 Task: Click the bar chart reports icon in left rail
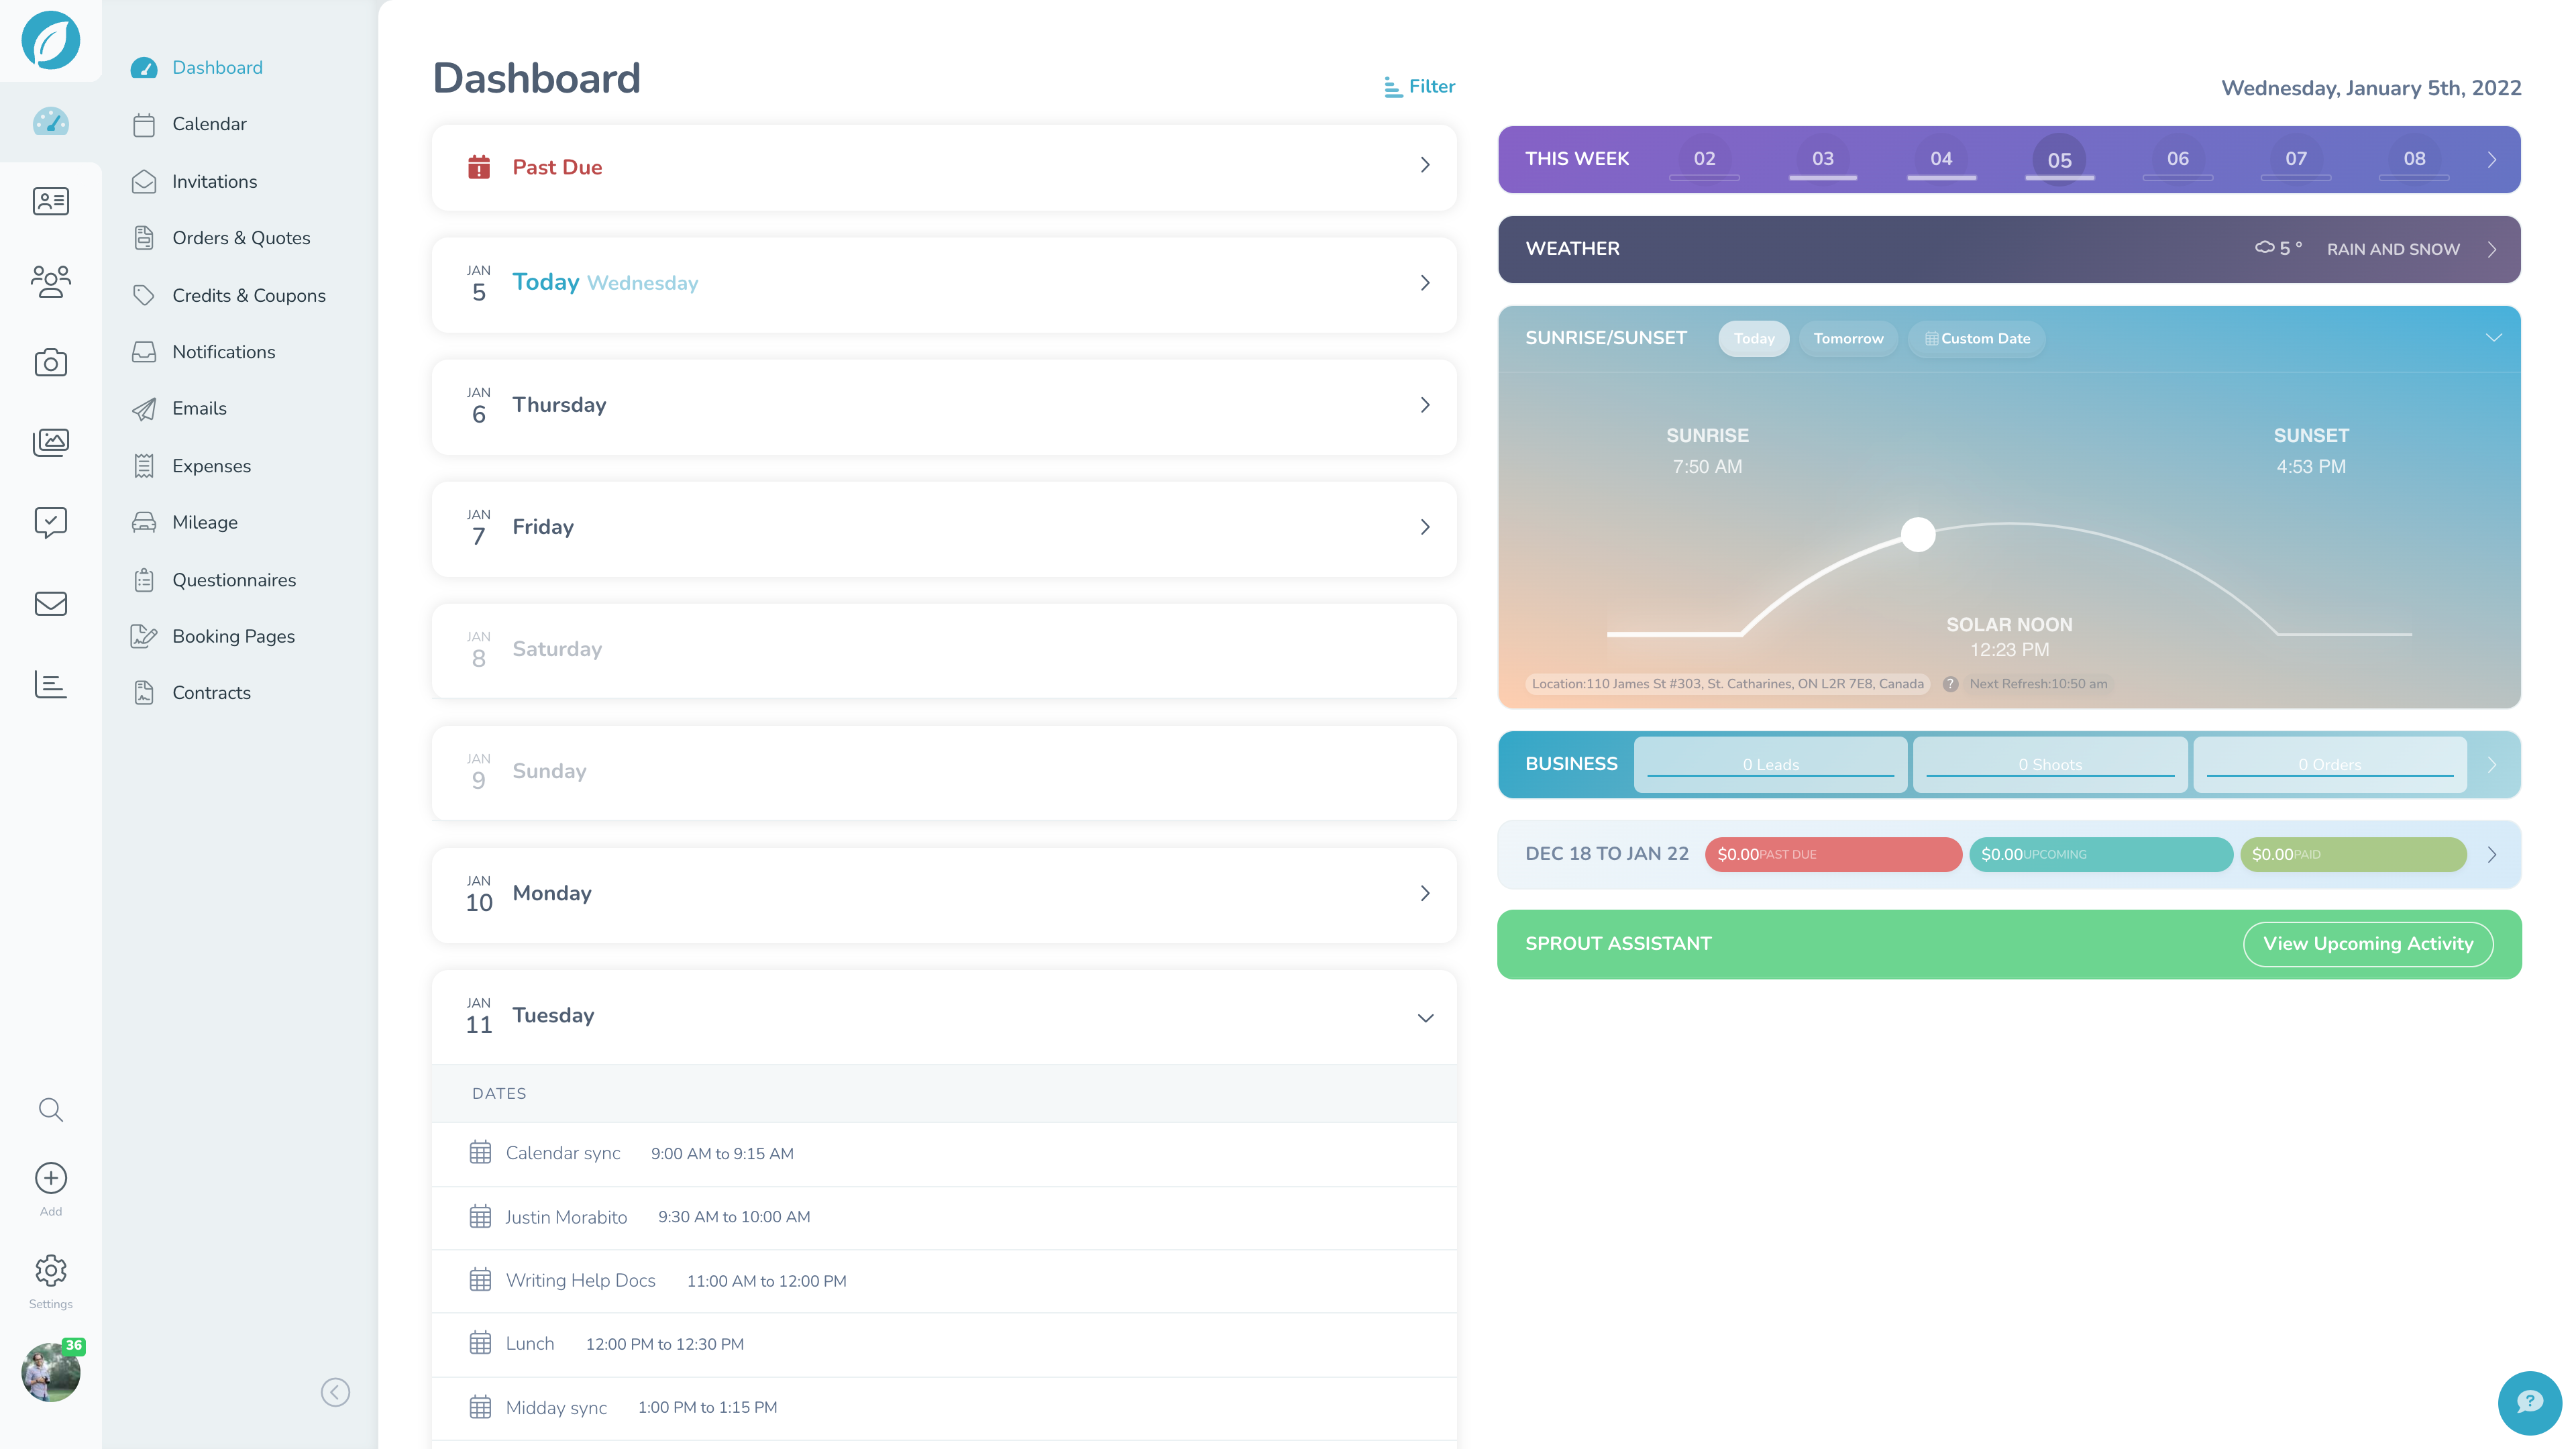[x=50, y=684]
